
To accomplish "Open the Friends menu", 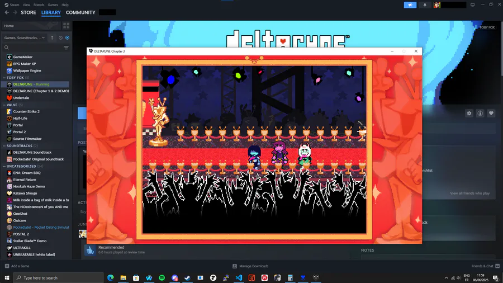I will tap(39, 5).
